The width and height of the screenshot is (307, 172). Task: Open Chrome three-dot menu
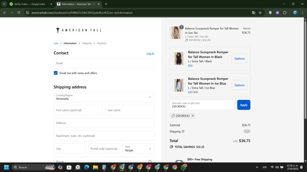tap(303, 13)
